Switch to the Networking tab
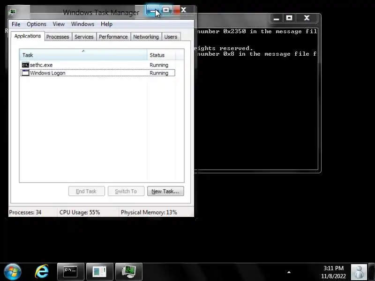Image resolution: width=375 pixels, height=281 pixels. [x=146, y=37]
